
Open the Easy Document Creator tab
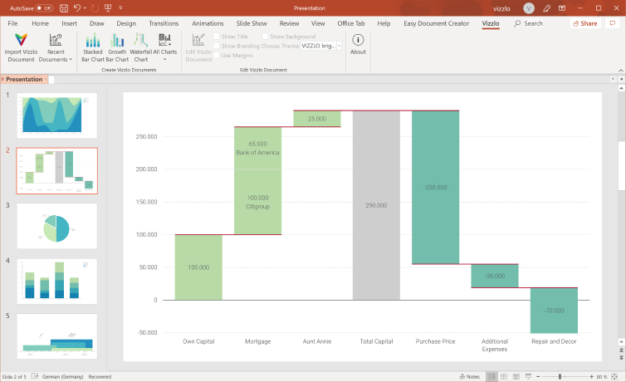pyautogui.click(x=437, y=23)
